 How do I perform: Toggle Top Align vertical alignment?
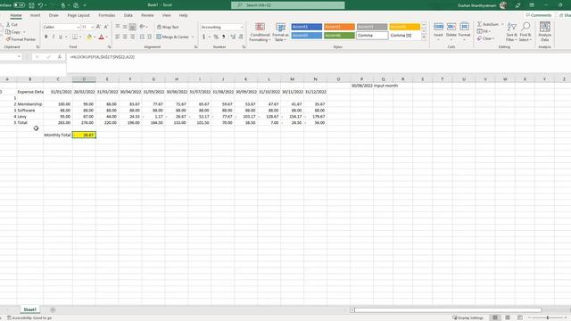tap(117, 27)
